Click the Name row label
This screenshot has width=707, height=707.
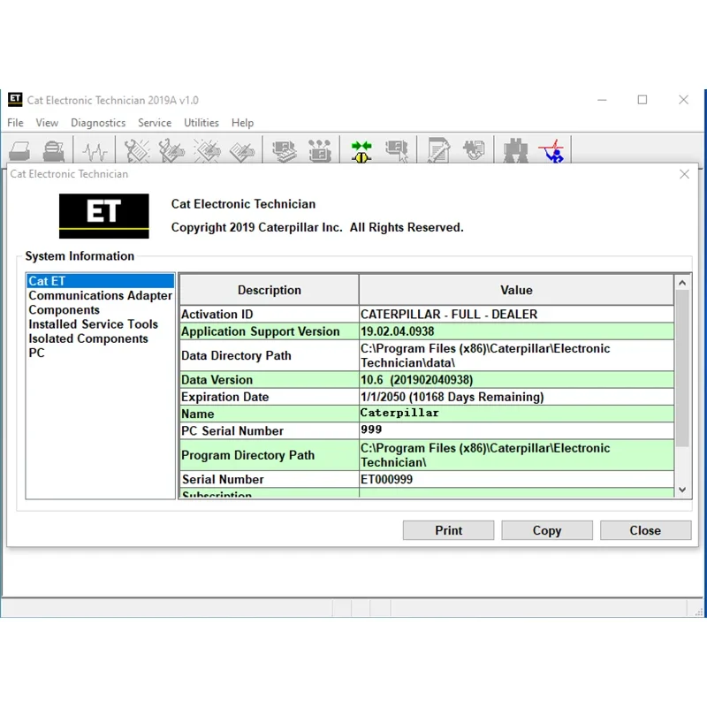point(198,414)
